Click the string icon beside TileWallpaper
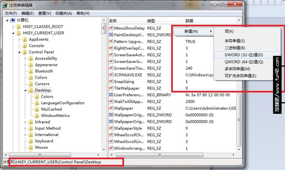Image resolution: width=285 pixels, height=170 pixels. coord(111,88)
